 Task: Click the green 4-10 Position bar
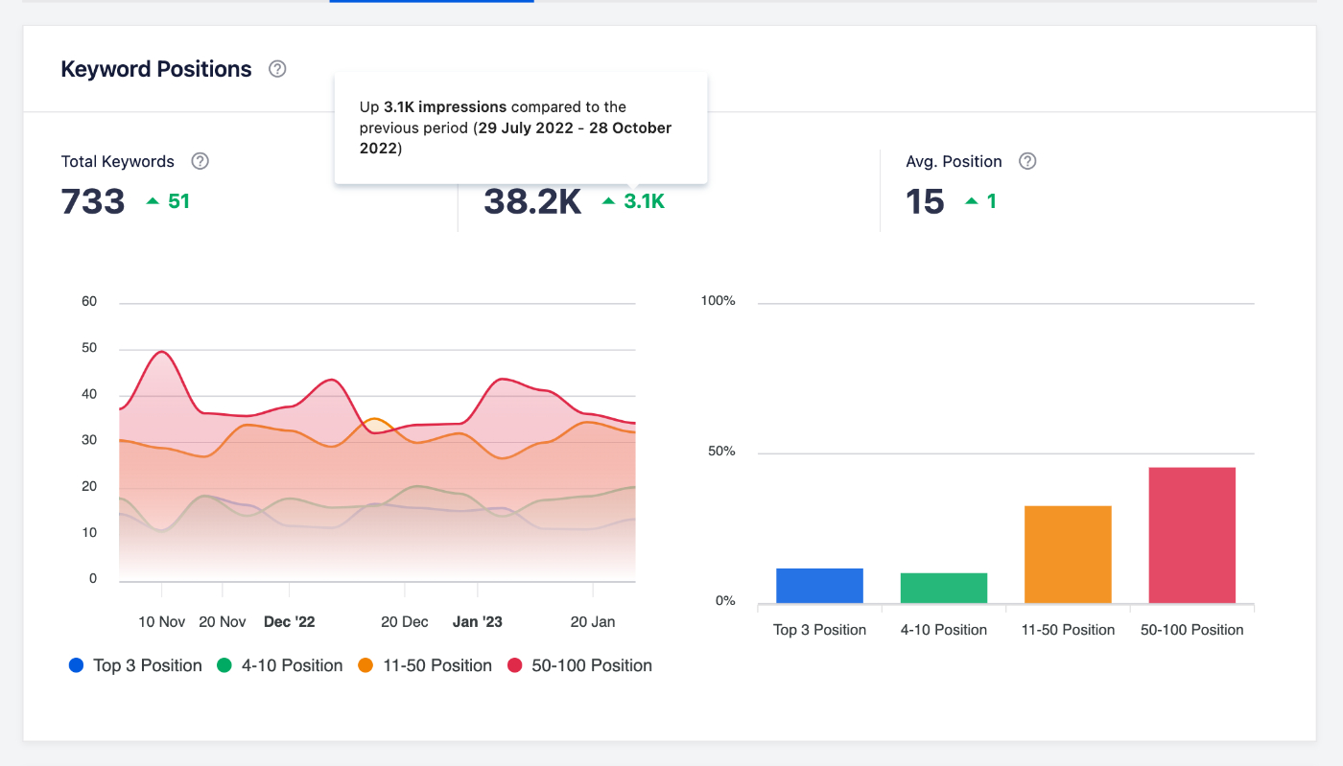944,588
